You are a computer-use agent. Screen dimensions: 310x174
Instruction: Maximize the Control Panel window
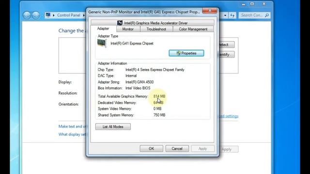point(252,4)
